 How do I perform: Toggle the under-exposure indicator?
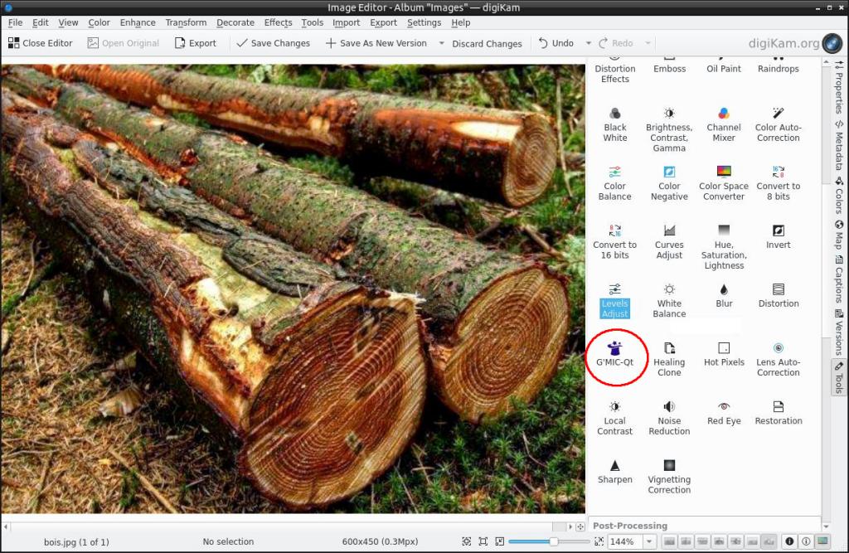point(788,541)
